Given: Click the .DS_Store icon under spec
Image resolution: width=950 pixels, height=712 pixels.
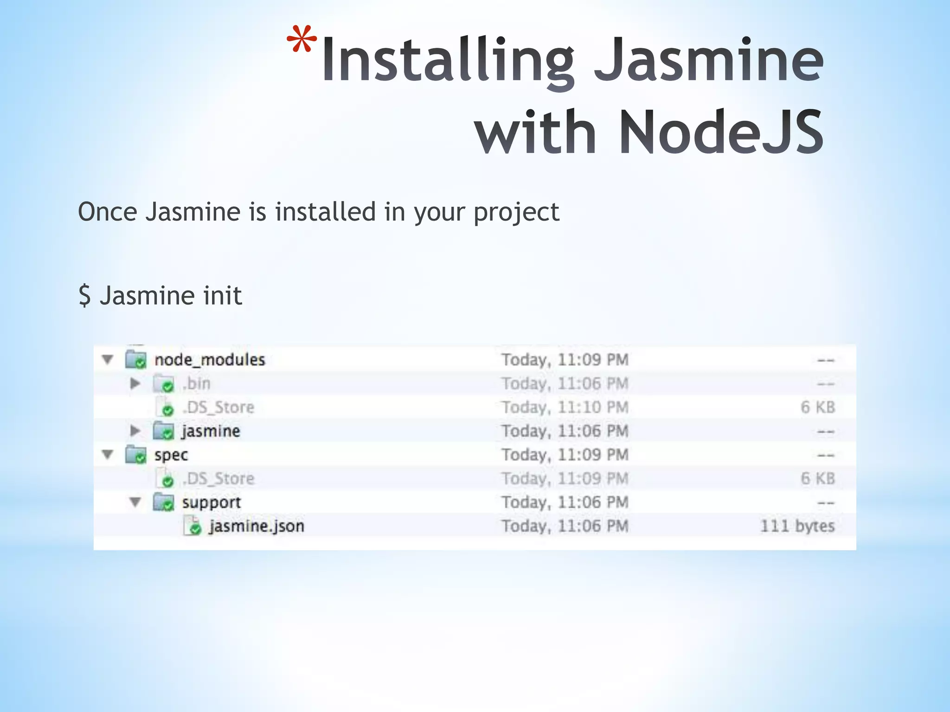Looking at the screenshot, I should click(165, 478).
